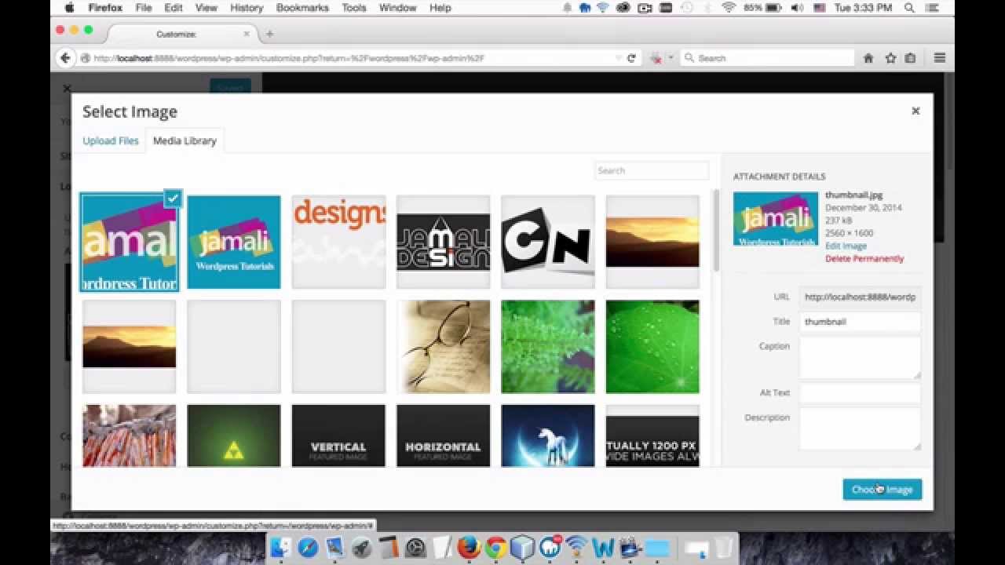
Task: Launch Safari from the dock
Action: pos(308,547)
